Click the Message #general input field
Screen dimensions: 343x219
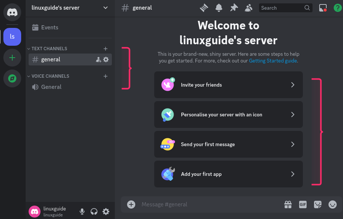(208, 204)
